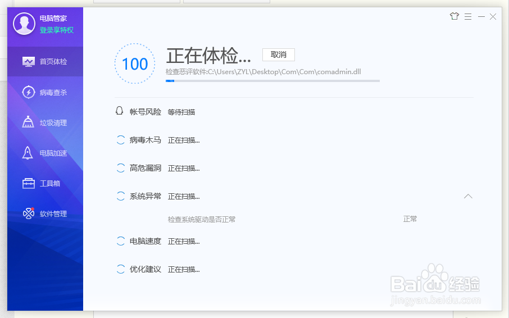Click the QQ penguin icon beside 帐号风险

click(120, 111)
